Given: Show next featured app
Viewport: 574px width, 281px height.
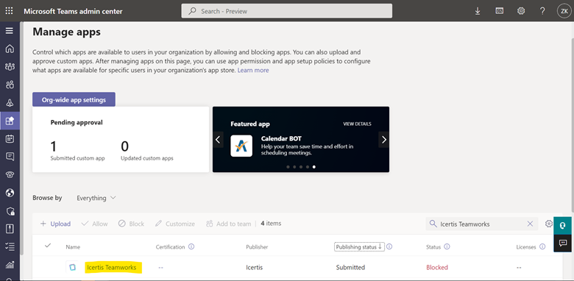Looking at the screenshot, I should [x=383, y=140].
